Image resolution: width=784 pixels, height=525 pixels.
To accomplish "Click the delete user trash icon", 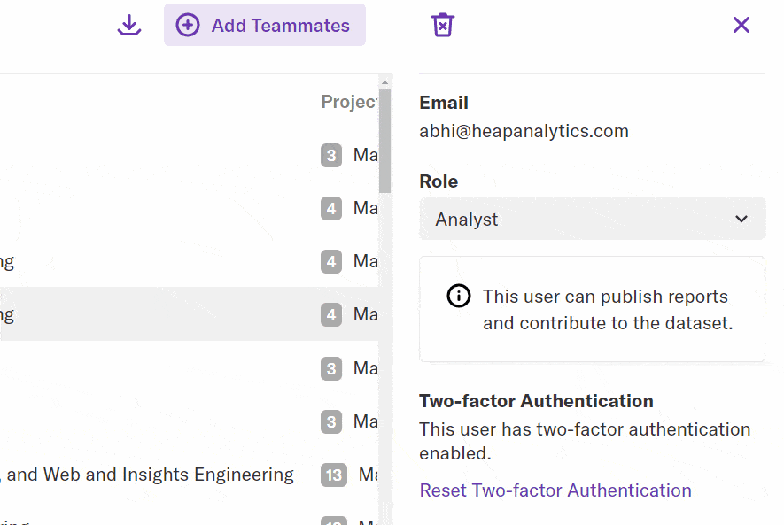I will [442, 25].
